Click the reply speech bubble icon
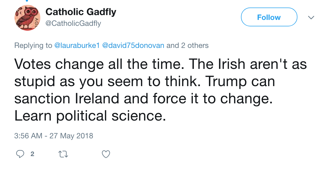Image resolution: width=334 pixels, height=169 pixels. click(x=20, y=154)
